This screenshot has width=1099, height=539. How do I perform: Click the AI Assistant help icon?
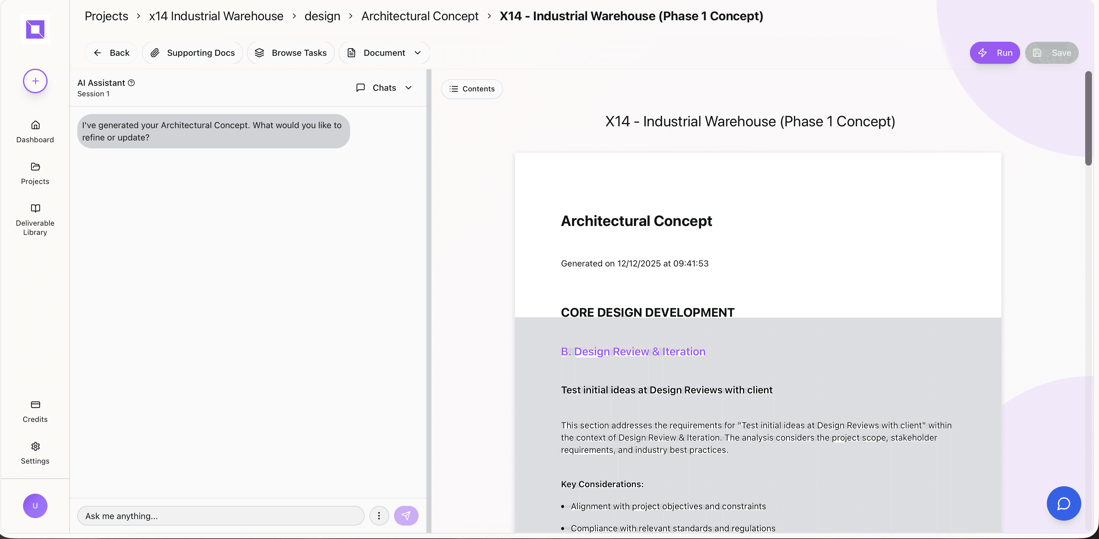click(132, 83)
